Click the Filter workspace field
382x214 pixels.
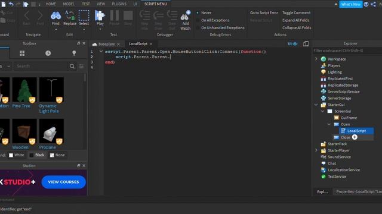(x=347, y=51)
